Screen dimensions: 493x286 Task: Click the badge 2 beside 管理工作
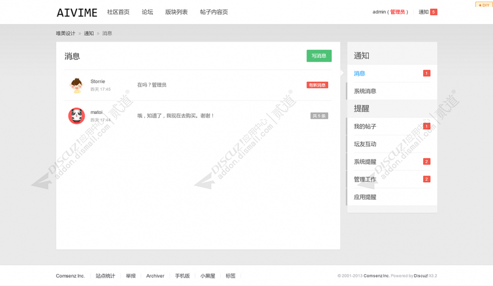(426, 179)
